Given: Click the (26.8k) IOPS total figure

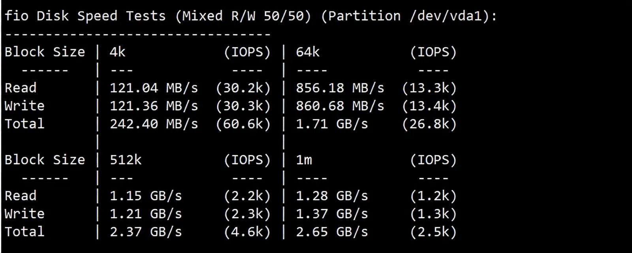Looking at the screenshot, I should pos(429,124).
